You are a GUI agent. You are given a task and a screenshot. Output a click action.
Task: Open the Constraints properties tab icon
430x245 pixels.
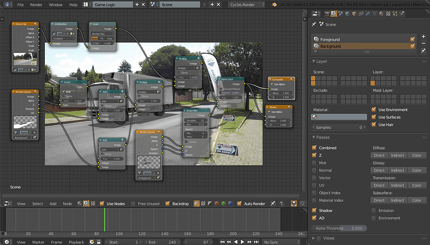click(361, 14)
